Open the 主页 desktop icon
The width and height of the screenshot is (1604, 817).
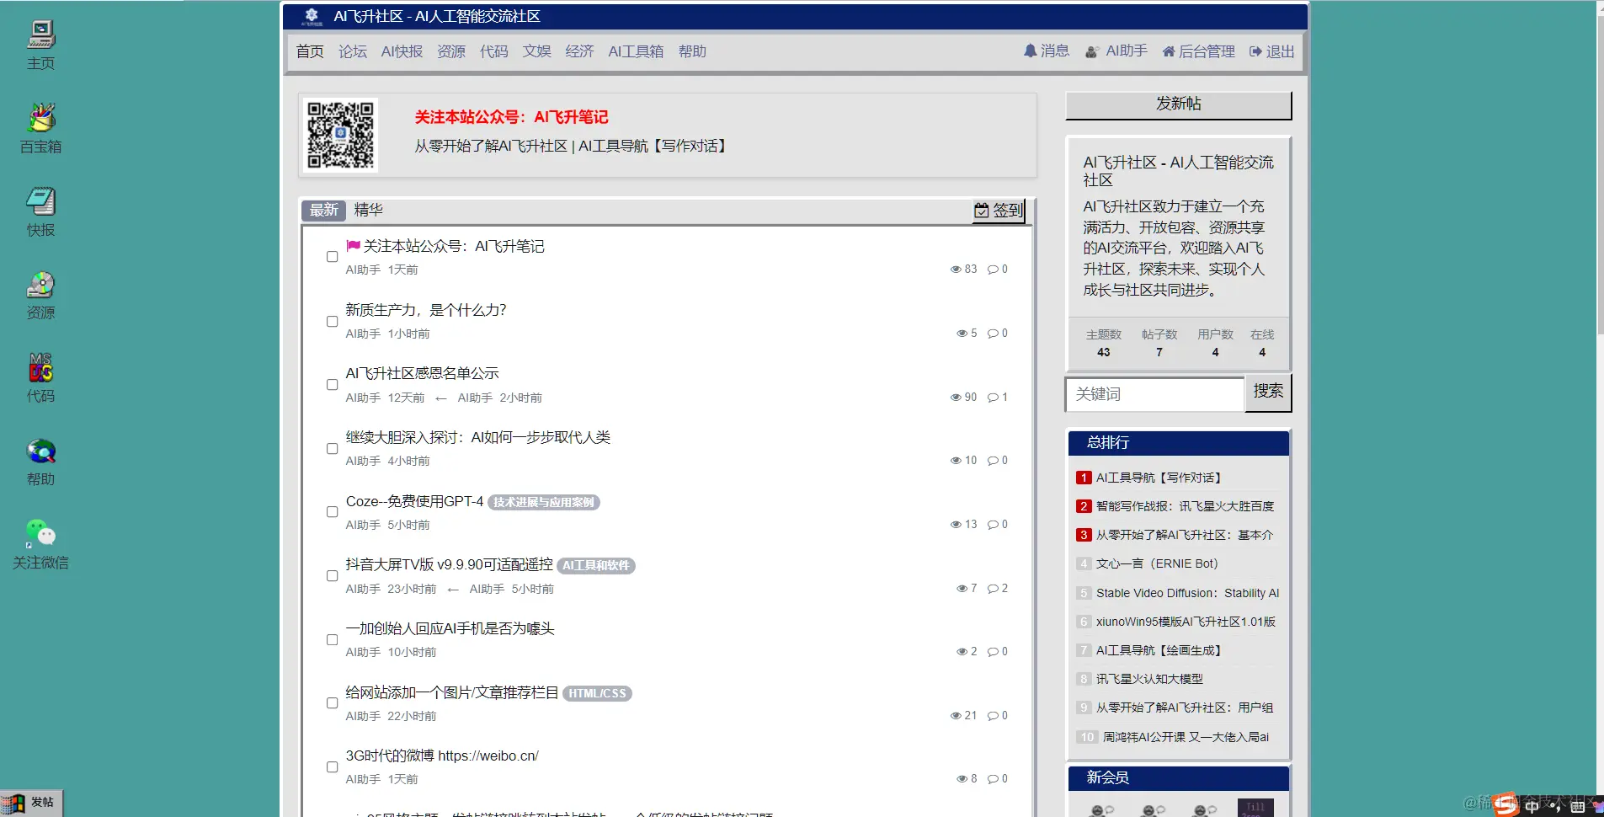40,45
